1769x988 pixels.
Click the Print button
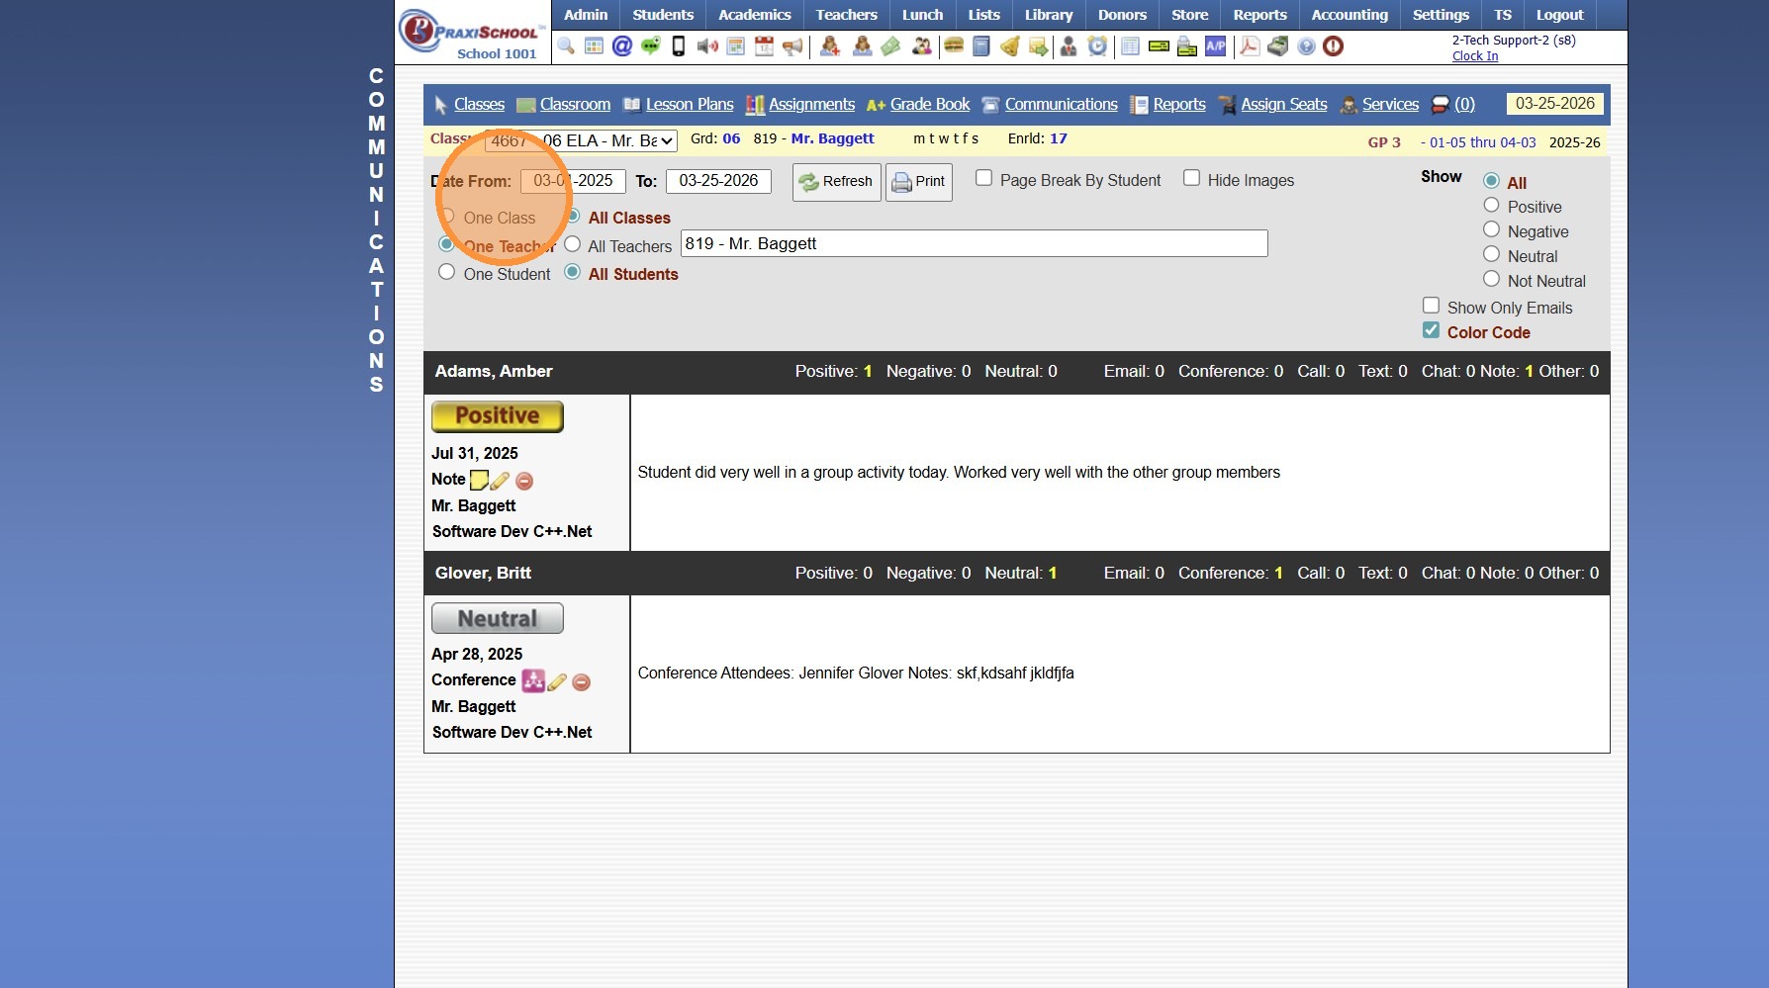point(919,182)
